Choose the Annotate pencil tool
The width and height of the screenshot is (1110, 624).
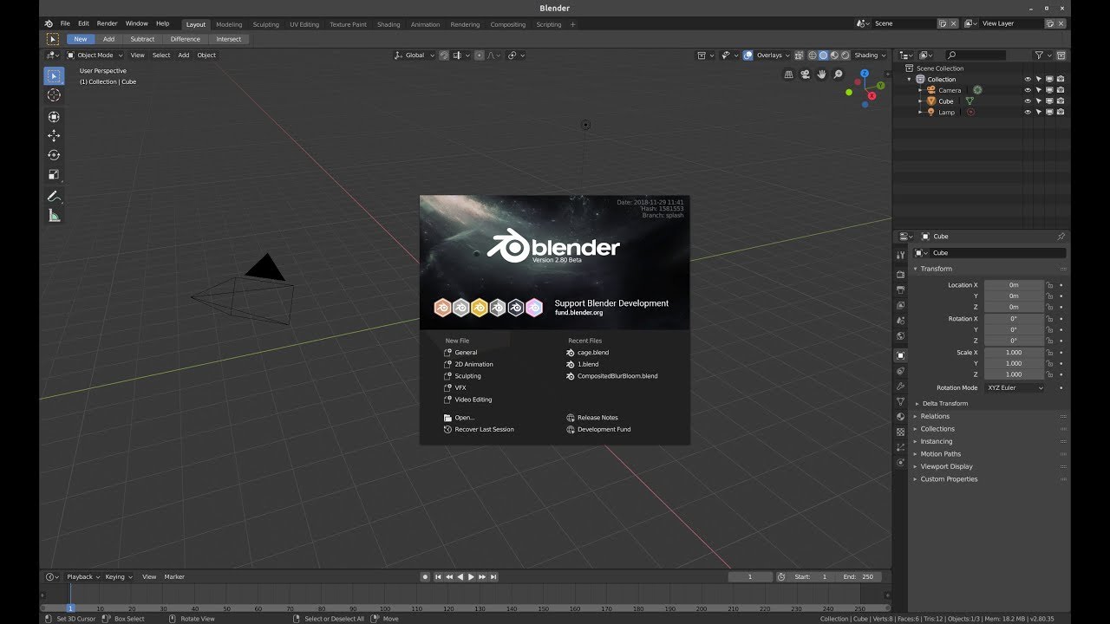[54, 196]
